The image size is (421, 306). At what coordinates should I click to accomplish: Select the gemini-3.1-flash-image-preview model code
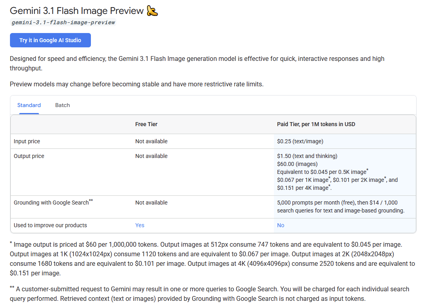coord(63,23)
